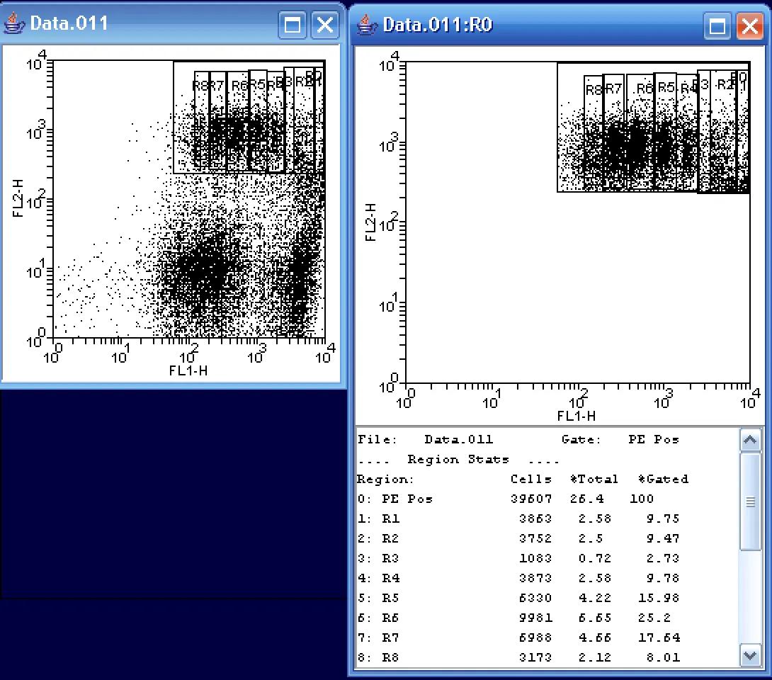The width and height of the screenshot is (772, 680).
Task: Select the '6: R6' row label
Action: pos(379,618)
